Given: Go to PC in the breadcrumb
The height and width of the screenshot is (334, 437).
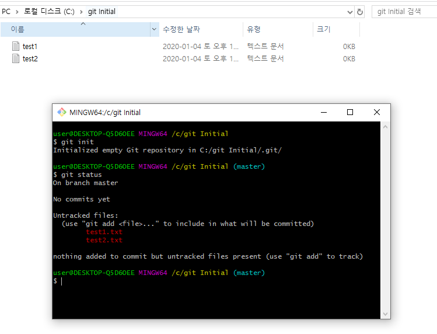Looking at the screenshot, I should click(x=6, y=12).
